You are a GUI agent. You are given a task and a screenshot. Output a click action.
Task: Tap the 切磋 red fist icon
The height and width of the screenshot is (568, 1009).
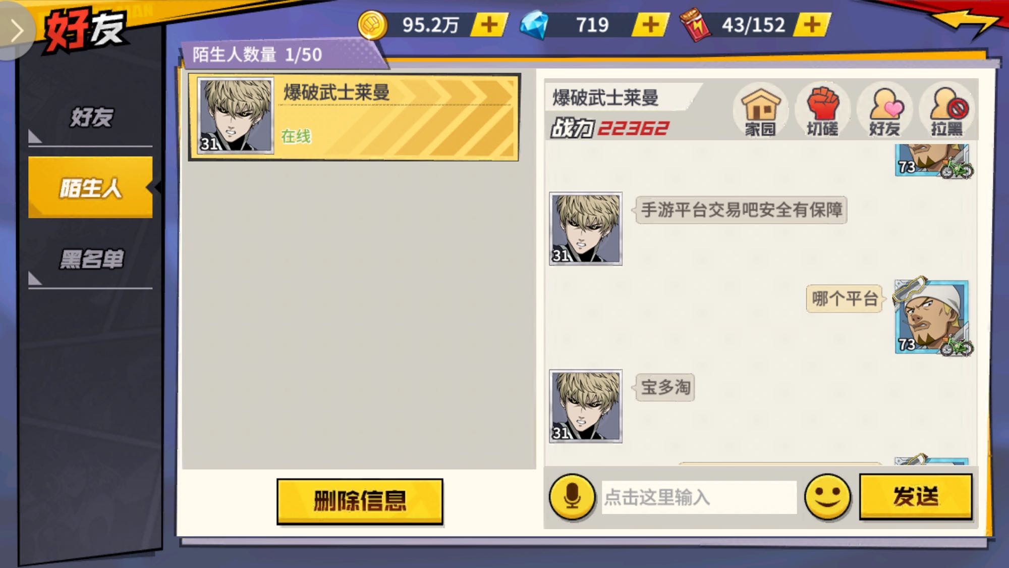pyautogui.click(x=822, y=111)
